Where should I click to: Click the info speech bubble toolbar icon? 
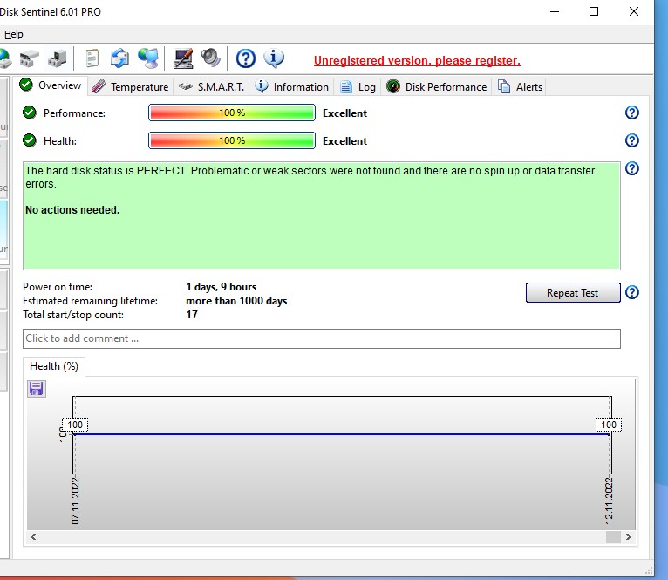point(274,58)
